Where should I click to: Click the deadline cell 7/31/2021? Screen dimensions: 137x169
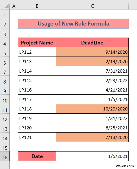(x=92, y=71)
